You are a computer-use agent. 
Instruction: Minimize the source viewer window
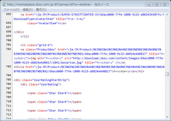(149, 5)
